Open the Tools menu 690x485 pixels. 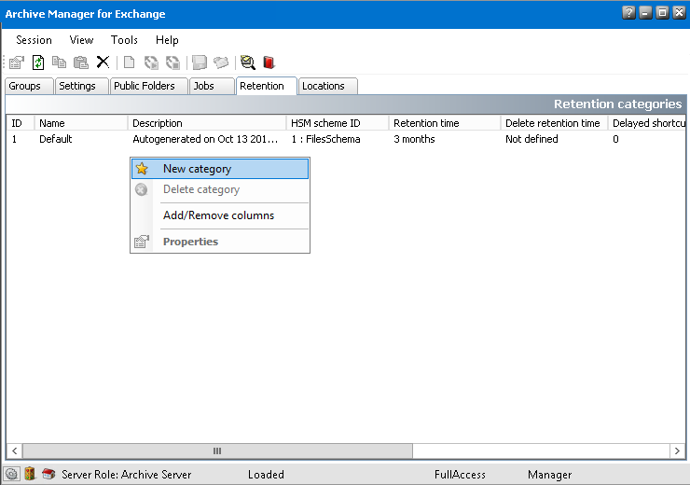tap(124, 40)
